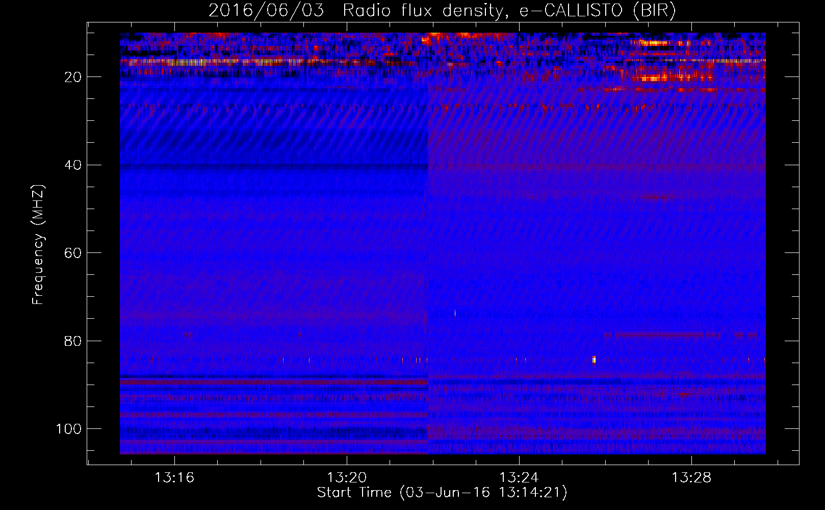This screenshot has height=510, width=825.
Task: Click the bright yellow-white spot near 84 MHz
Action: click(594, 360)
